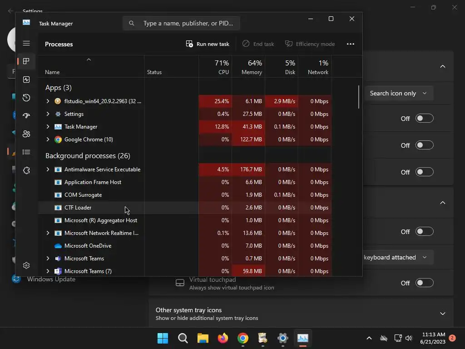The height and width of the screenshot is (349, 465).
Task: Click notification badge in taskbar
Action: [x=452, y=338]
